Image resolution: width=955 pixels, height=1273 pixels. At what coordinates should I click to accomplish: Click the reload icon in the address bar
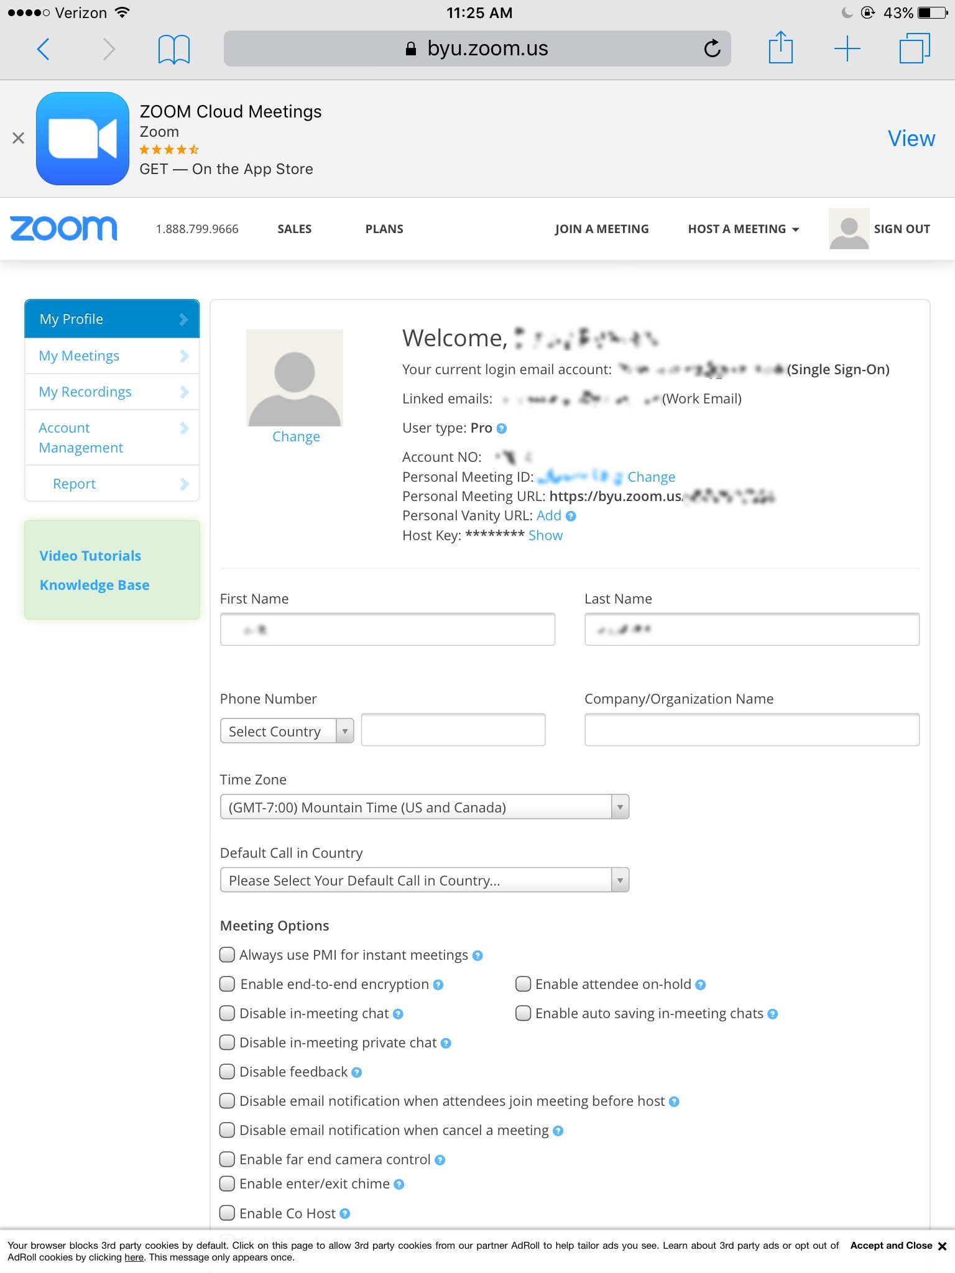[x=711, y=48]
